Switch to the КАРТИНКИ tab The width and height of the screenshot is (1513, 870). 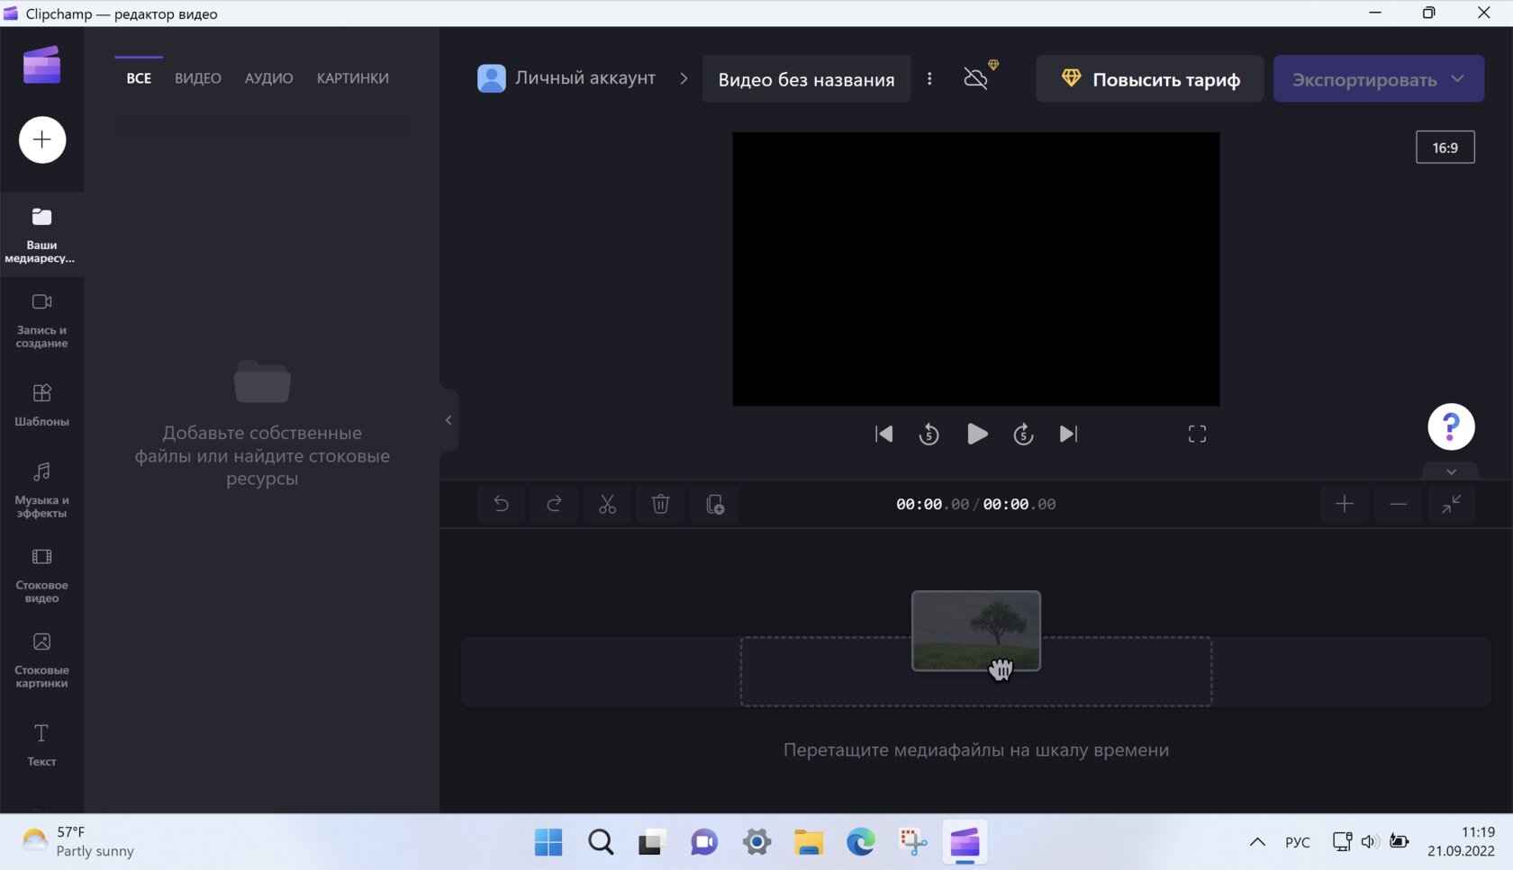[352, 78]
